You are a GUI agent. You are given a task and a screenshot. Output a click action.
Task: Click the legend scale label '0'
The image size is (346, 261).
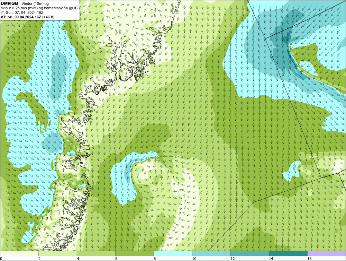tap(1, 259)
